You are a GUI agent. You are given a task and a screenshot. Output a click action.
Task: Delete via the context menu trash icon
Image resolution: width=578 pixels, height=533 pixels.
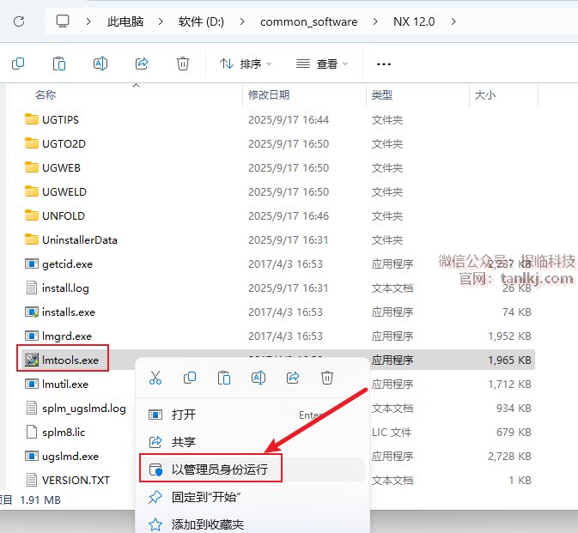coord(327,378)
